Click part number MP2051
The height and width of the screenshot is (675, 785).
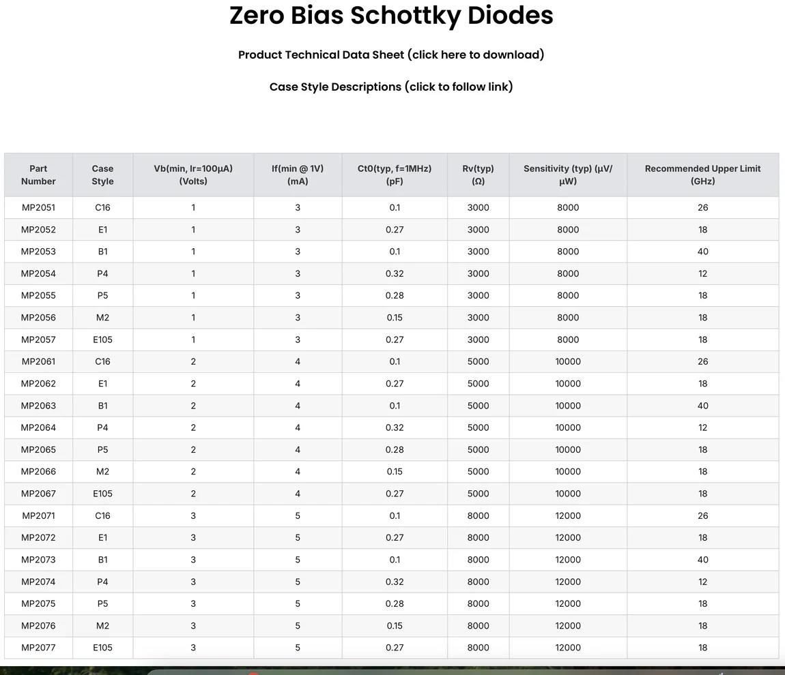coord(38,207)
